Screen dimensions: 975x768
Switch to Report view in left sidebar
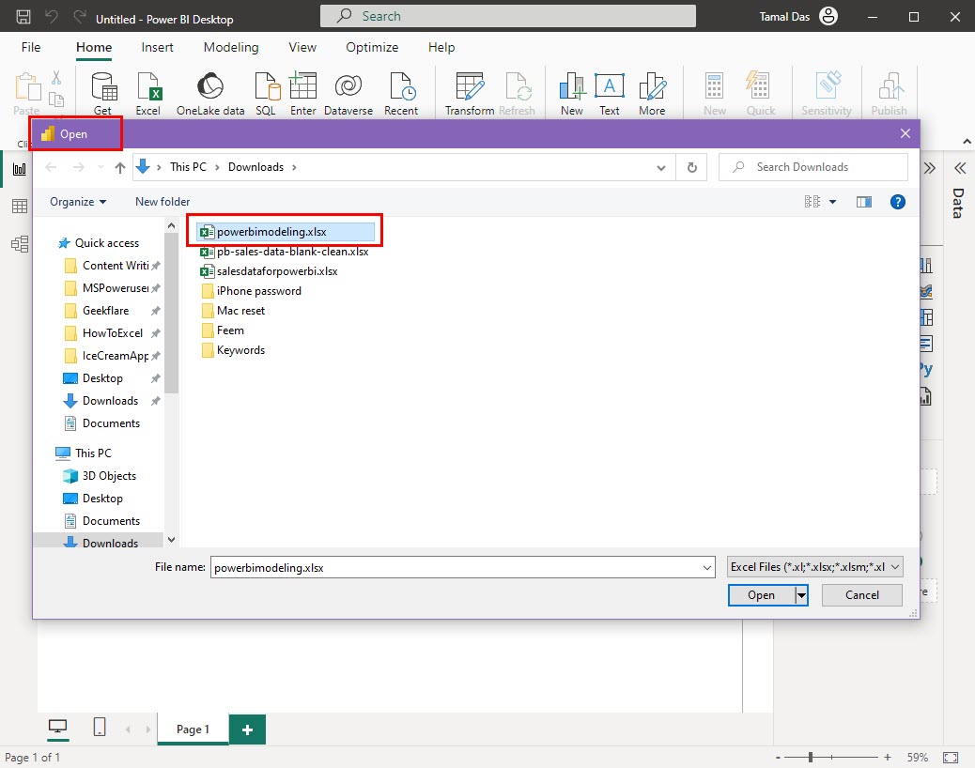coord(20,169)
